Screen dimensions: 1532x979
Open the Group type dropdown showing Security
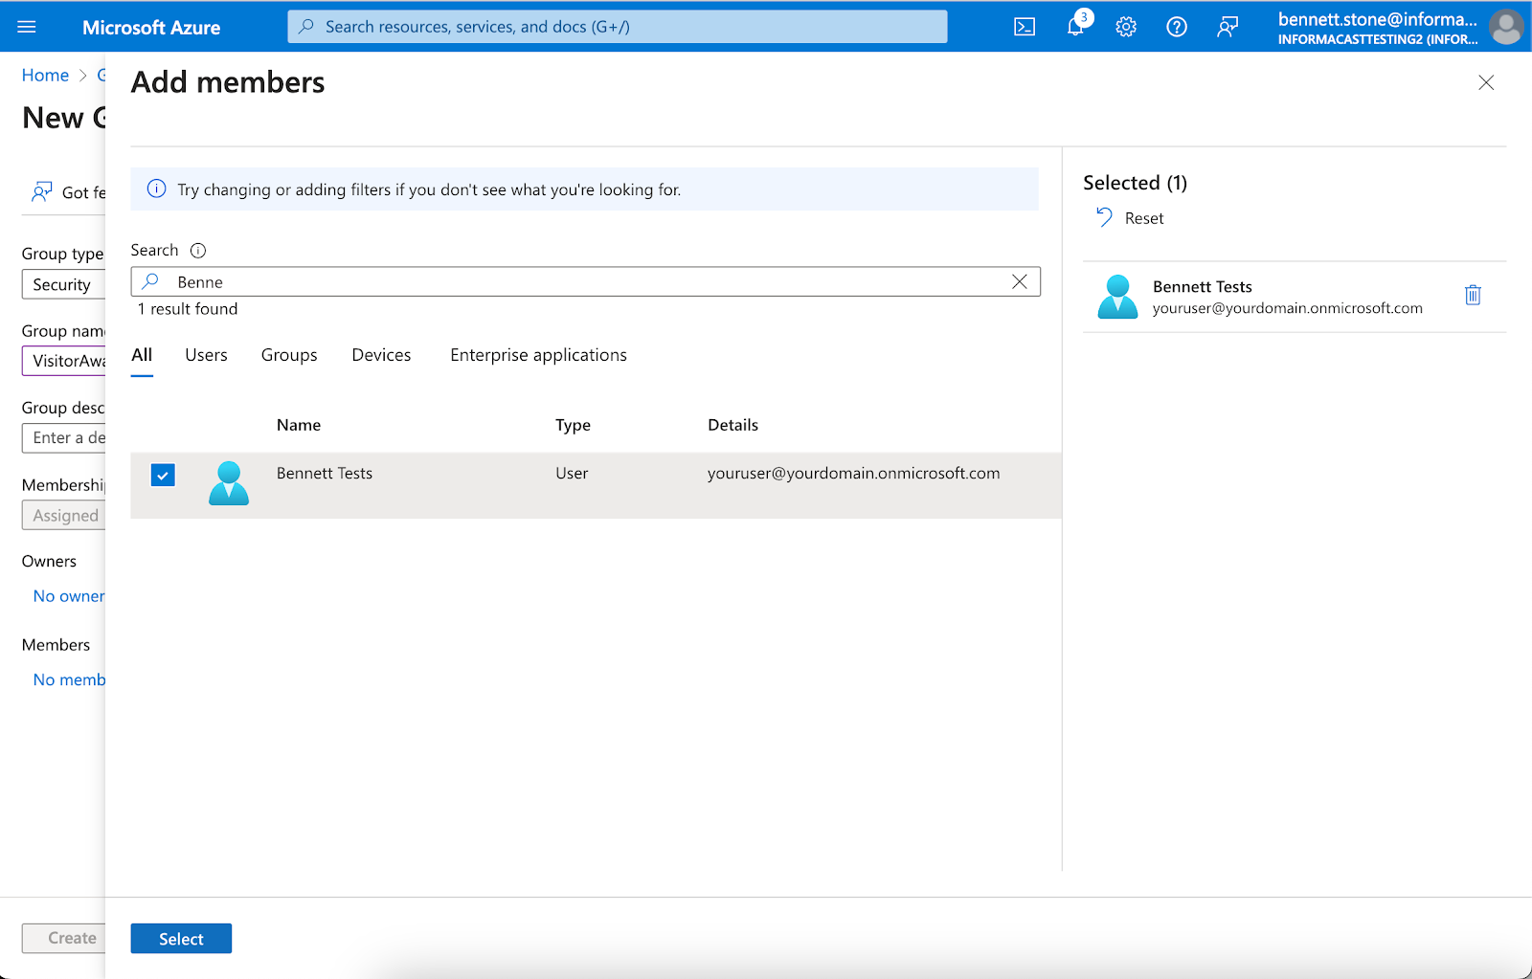click(63, 284)
